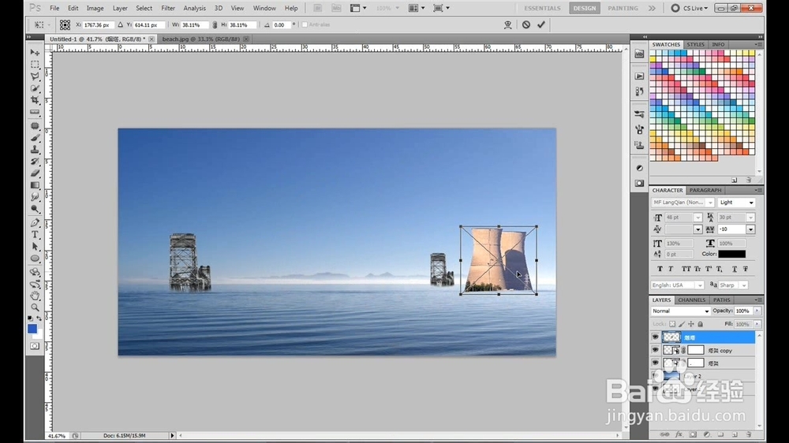789x443 pixels.
Task: Show more workspaces chevron
Action: coord(652,8)
